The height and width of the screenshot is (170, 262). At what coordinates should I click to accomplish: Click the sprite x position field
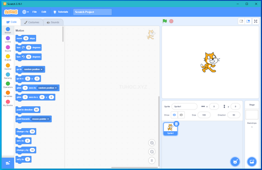tap(214, 106)
